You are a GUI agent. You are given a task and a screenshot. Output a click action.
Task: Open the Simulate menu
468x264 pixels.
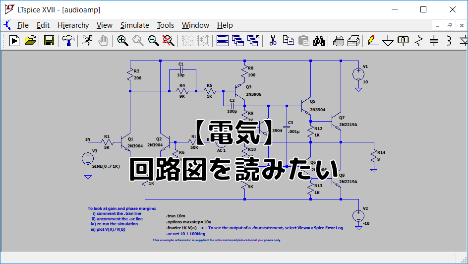[x=135, y=25]
